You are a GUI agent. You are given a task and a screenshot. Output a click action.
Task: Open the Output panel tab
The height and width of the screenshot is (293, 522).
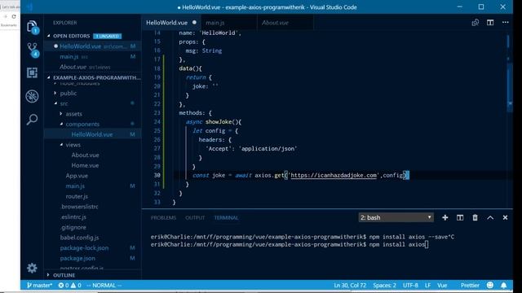click(x=195, y=218)
